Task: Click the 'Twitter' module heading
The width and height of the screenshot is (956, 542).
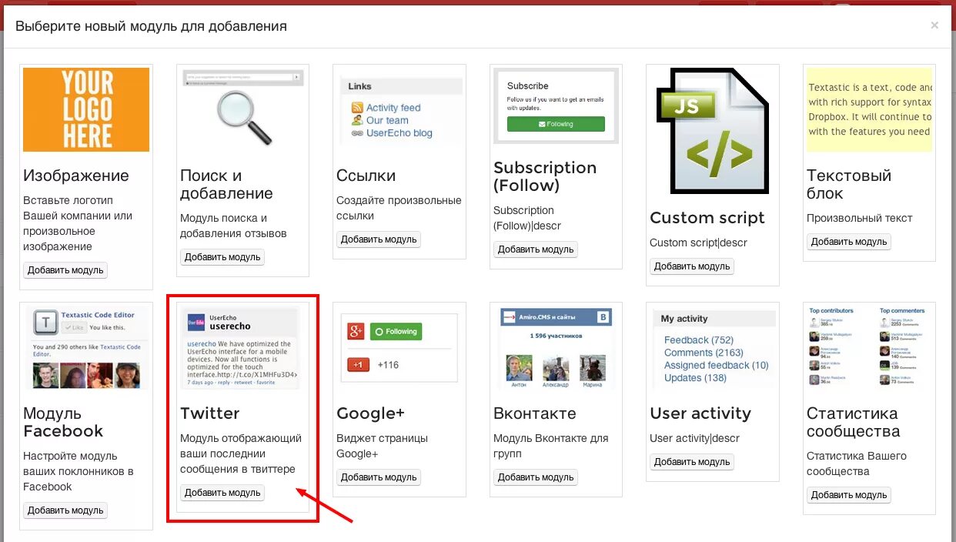Action: 210,413
